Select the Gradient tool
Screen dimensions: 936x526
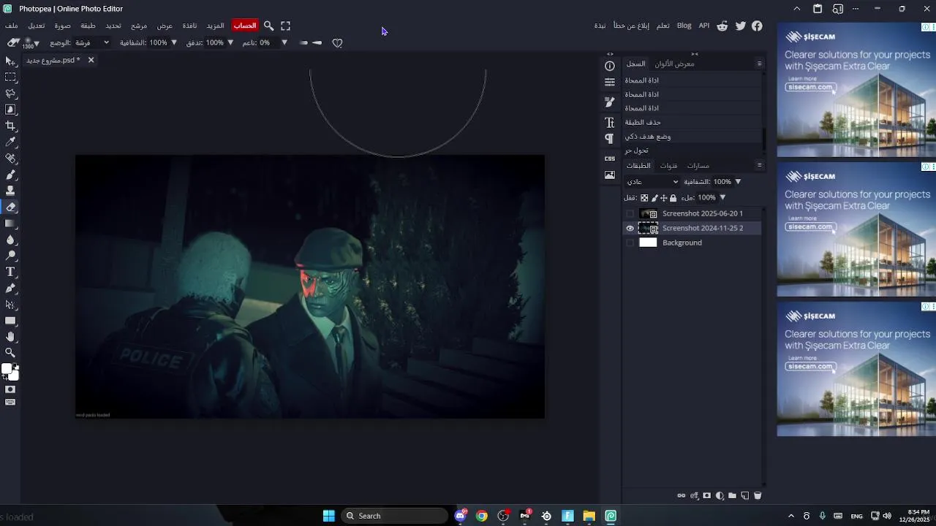coord(10,224)
